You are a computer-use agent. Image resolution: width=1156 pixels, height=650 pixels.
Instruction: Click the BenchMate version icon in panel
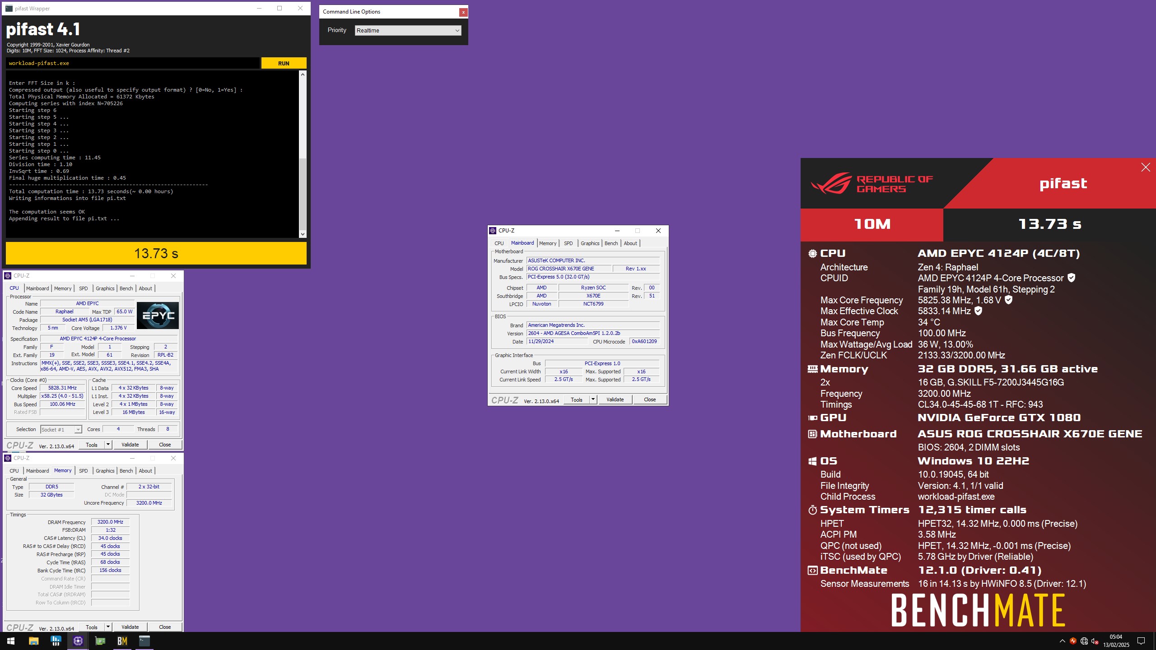point(812,571)
